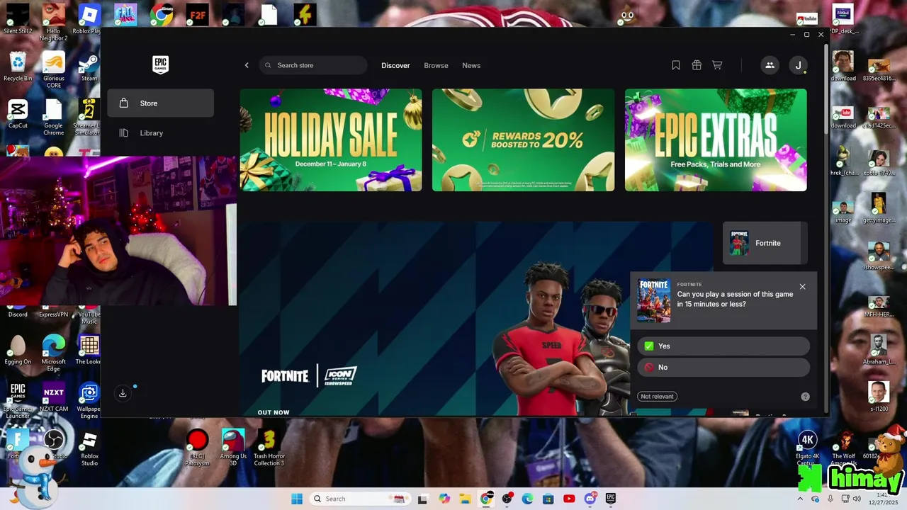Open YouTube from the taskbar
Image resolution: width=907 pixels, height=510 pixels.
[x=569, y=499]
